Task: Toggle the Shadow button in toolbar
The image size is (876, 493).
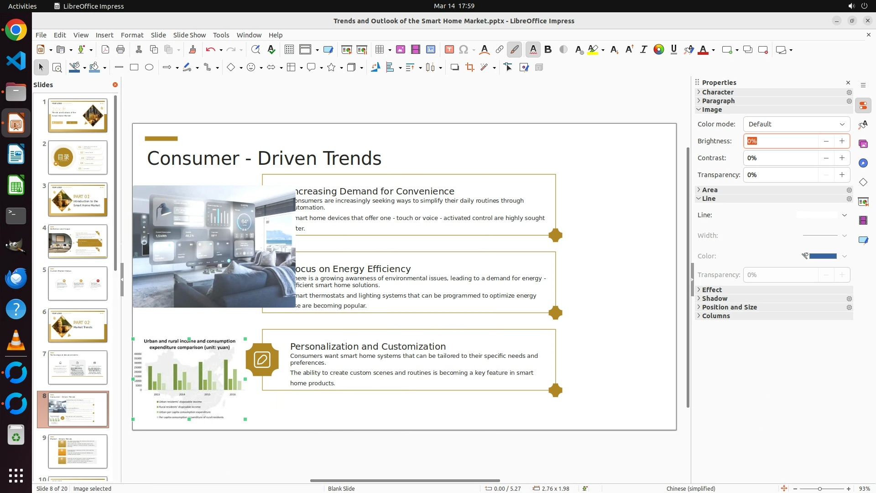Action: (454, 68)
